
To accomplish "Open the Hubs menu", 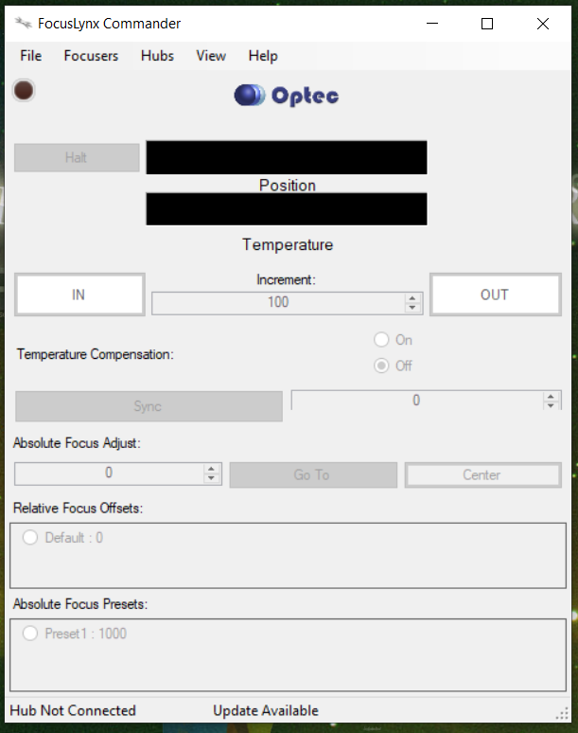I will tap(157, 56).
